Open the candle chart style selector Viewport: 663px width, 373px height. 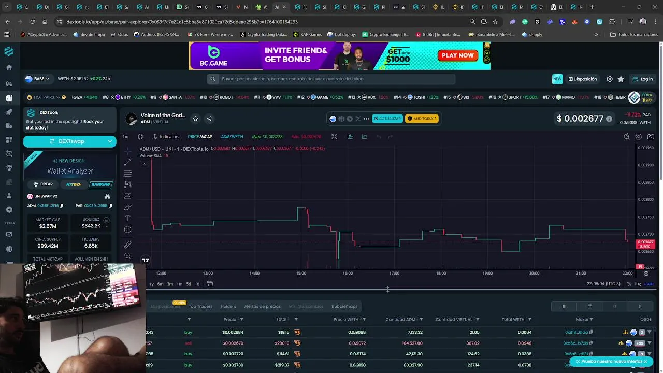tap(140, 137)
